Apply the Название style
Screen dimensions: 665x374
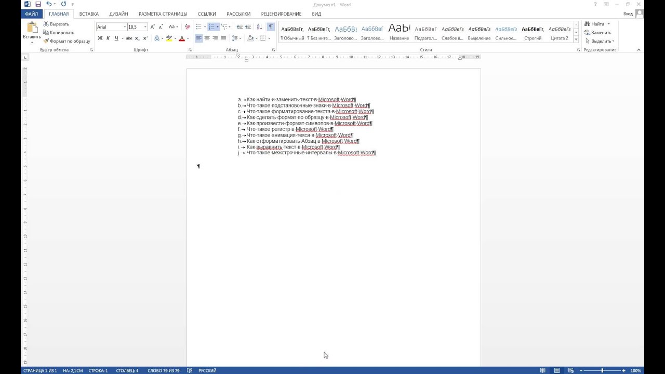tap(400, 32)
